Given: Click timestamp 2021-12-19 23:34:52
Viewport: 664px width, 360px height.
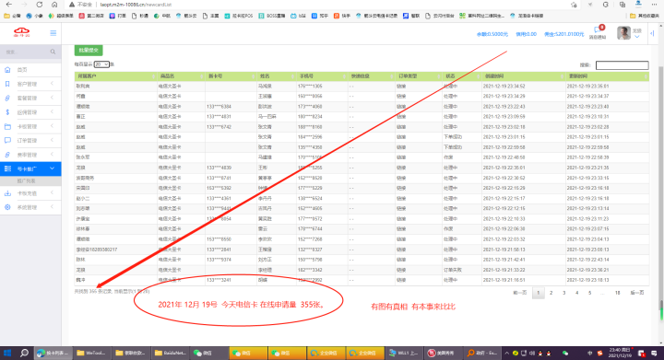Looking at the screenshot, I should coord(504,87).
